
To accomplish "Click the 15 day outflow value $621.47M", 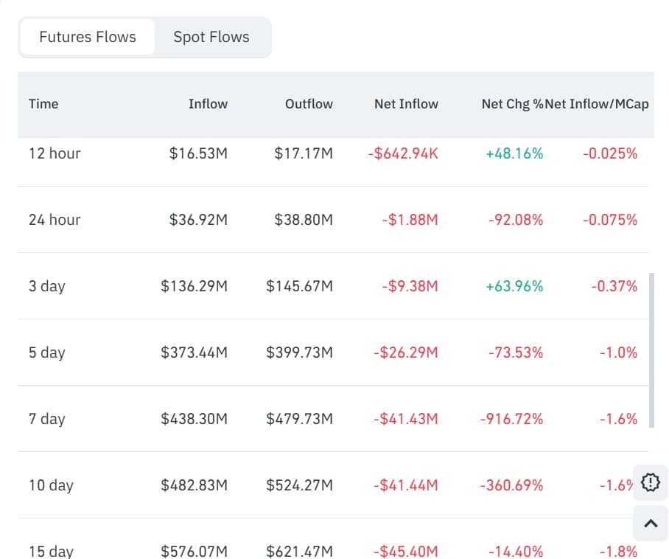I will click(x=300, y=551).
